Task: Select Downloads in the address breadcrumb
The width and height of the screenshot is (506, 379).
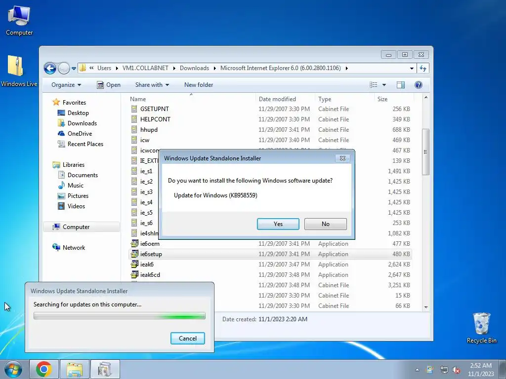Action: (194, 68)
